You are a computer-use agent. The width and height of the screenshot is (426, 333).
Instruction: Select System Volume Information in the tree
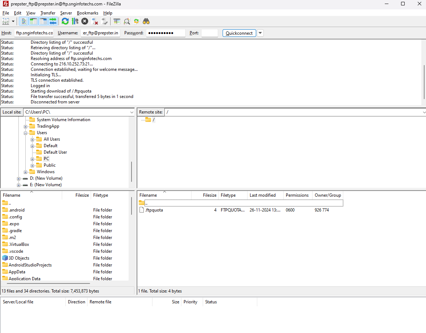point(63,120)
